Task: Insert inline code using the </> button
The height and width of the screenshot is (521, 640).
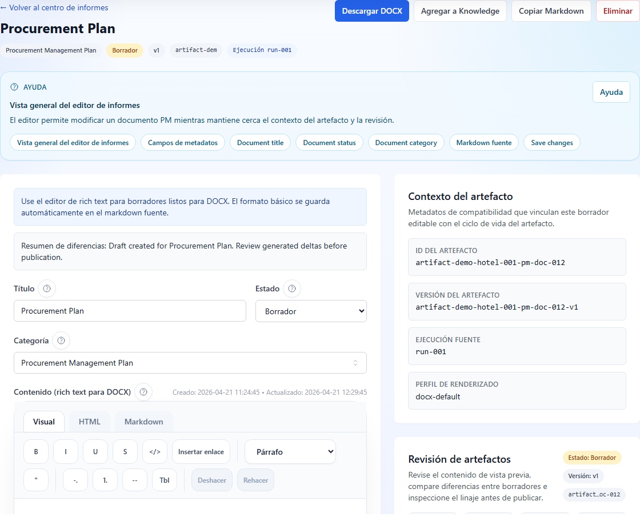Action: click(x=155, y=451)
